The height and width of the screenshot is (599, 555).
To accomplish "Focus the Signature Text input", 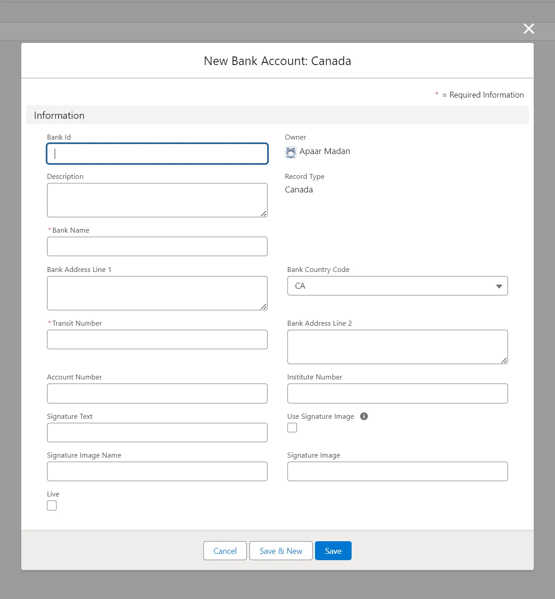I will pos(157,433).
